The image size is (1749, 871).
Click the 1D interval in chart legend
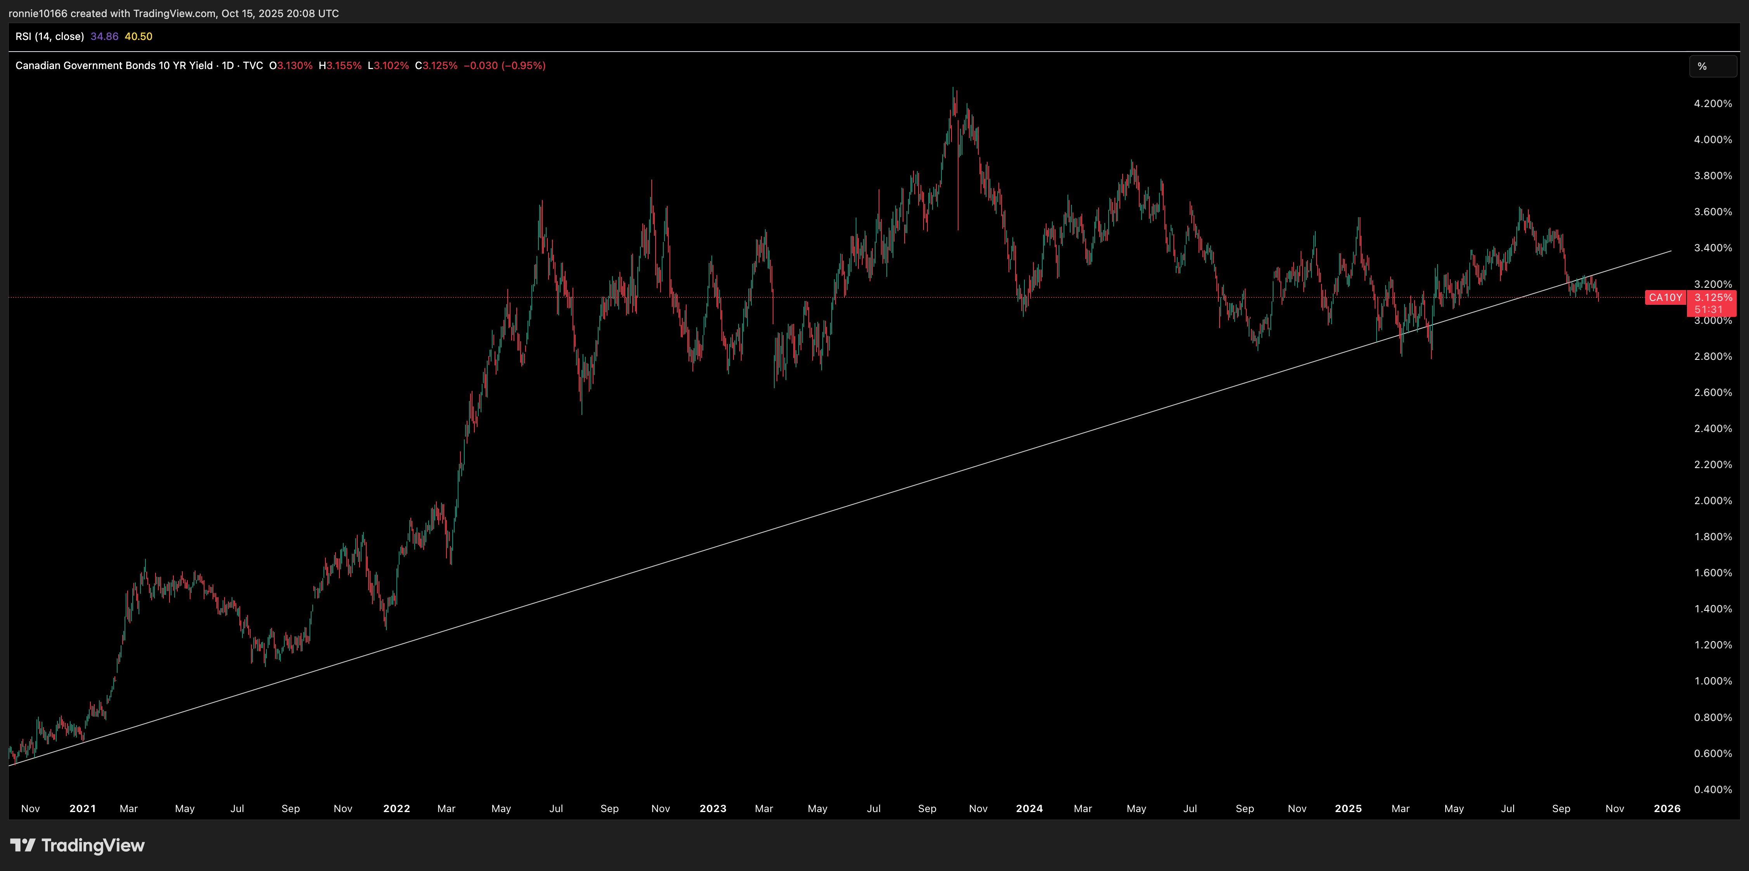coord(227,66)
